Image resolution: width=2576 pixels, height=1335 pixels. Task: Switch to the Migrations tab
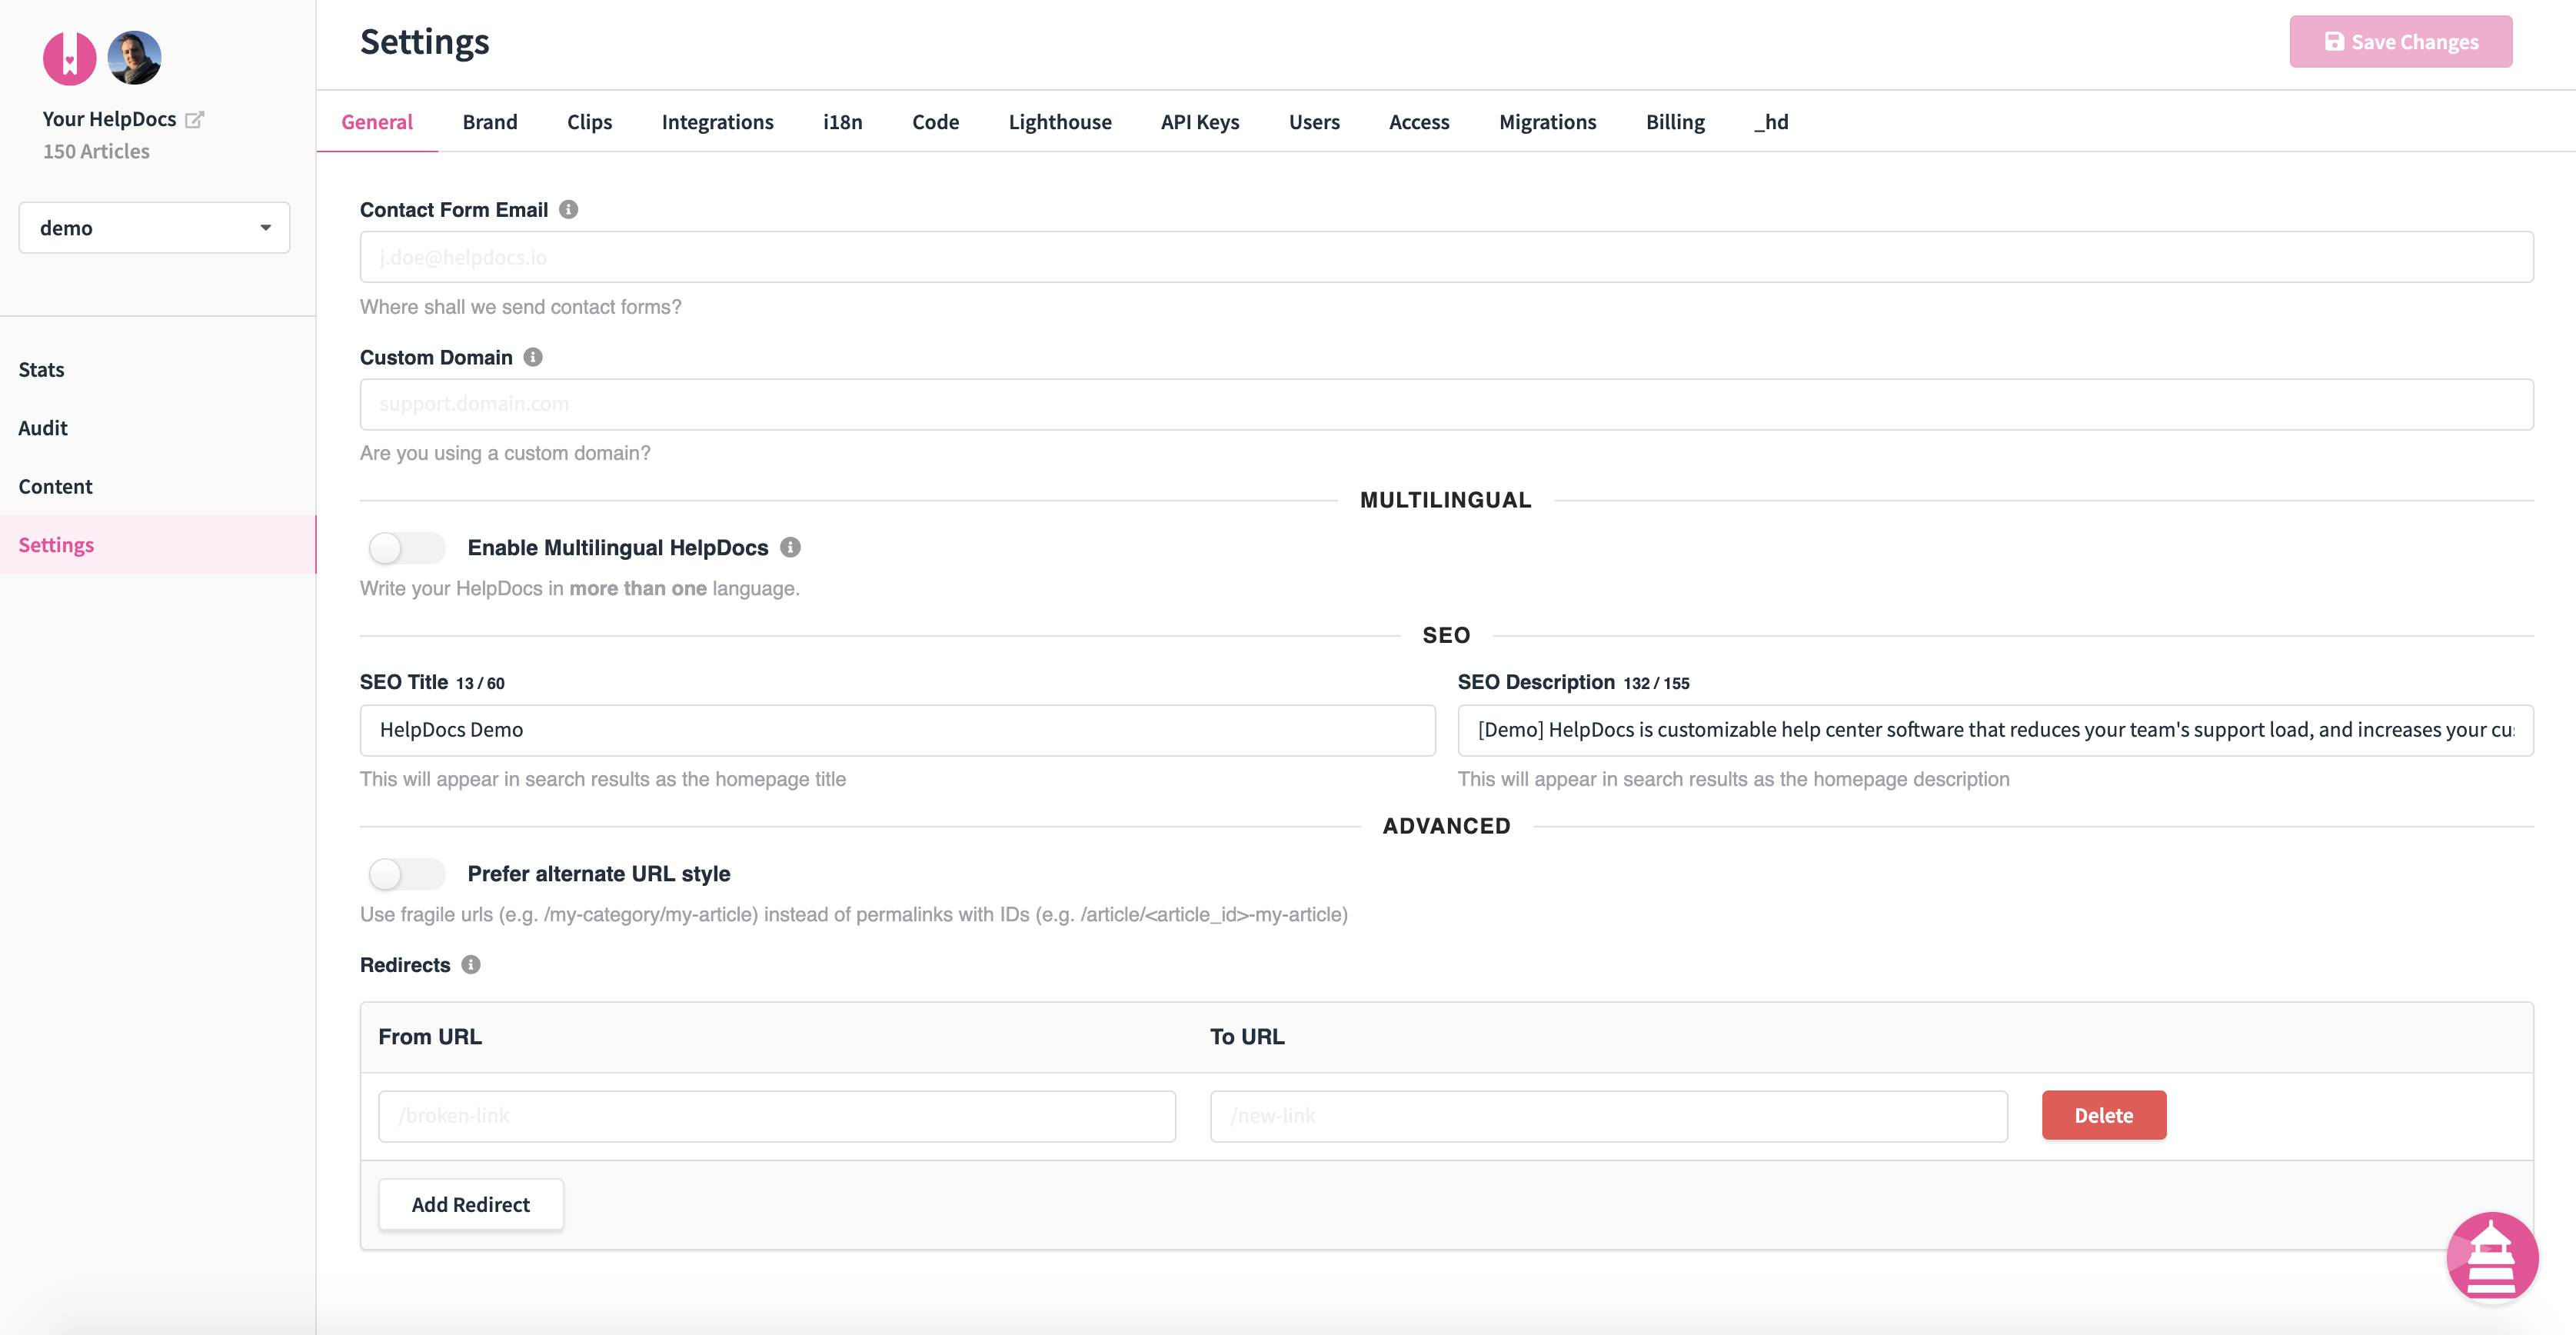1547,121
